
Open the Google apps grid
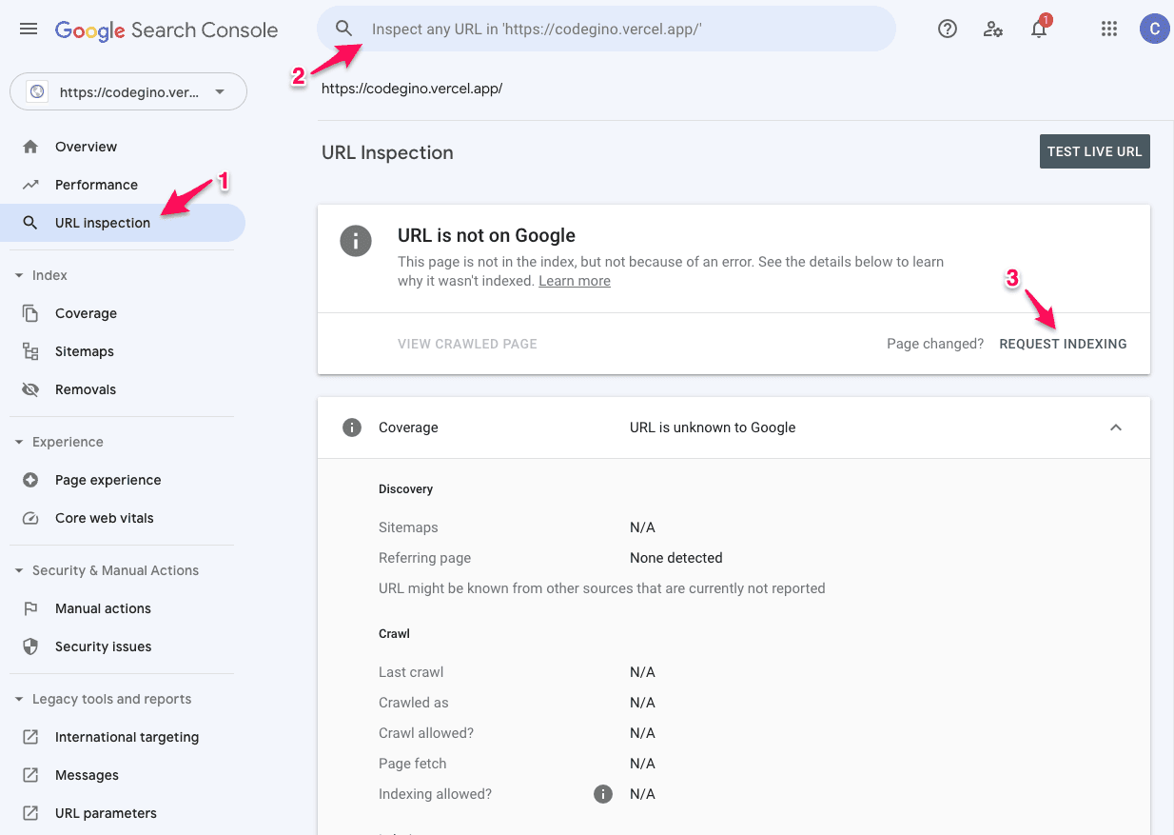(1108, 30)
